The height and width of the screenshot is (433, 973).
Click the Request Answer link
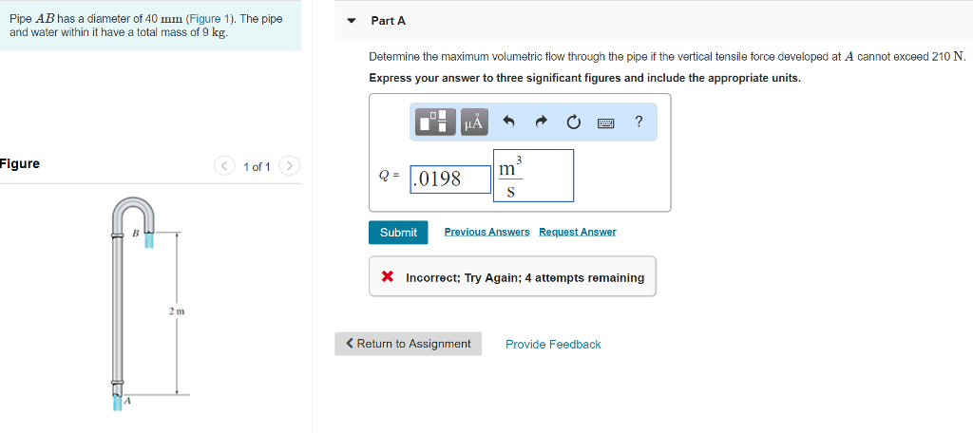pyautogui.click(x=577, y=232)
